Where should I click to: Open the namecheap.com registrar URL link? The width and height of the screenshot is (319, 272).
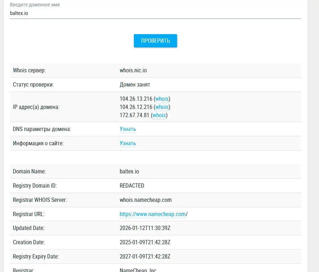[x=153, y=214]
